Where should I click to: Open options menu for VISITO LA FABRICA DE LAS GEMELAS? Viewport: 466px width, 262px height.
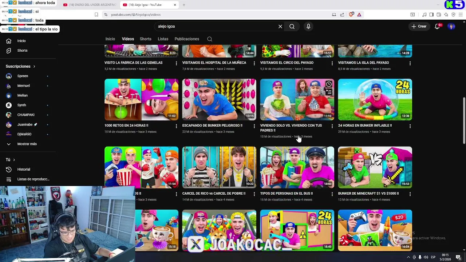[x=177, y=63]
